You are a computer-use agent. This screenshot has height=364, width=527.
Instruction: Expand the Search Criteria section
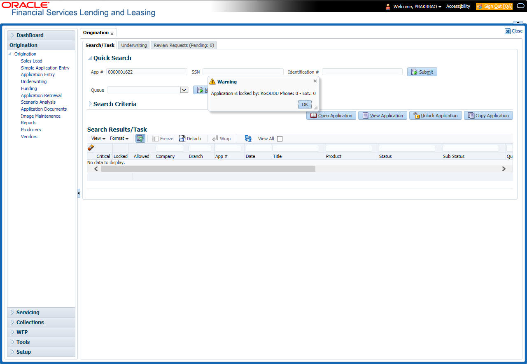pyautogui.click(x=90, y=104)
